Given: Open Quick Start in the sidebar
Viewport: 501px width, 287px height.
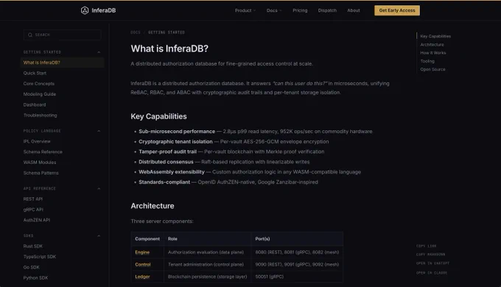Looking at the screenshot, I should (35, 73).
